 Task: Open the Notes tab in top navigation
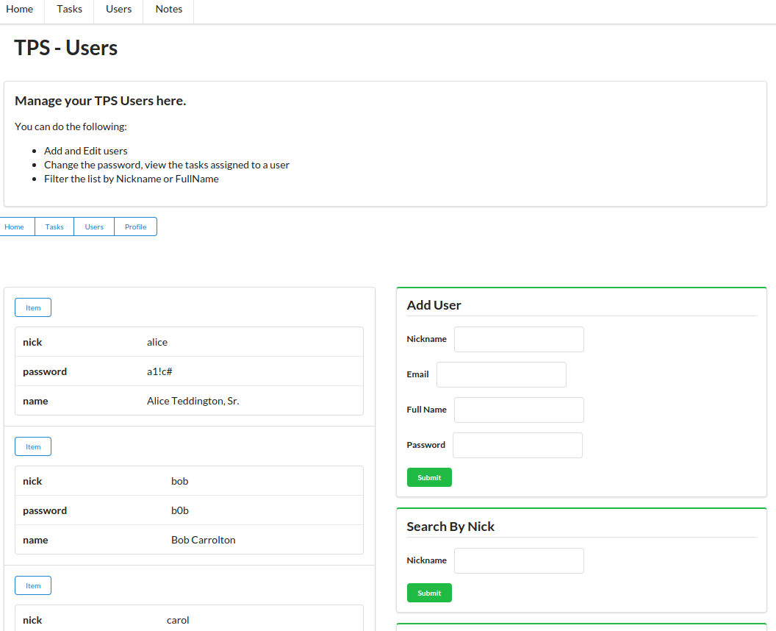[x=168, y=10]
